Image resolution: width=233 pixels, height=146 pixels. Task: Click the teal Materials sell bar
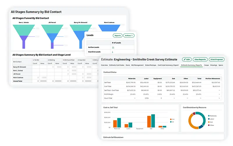[119, 123]
